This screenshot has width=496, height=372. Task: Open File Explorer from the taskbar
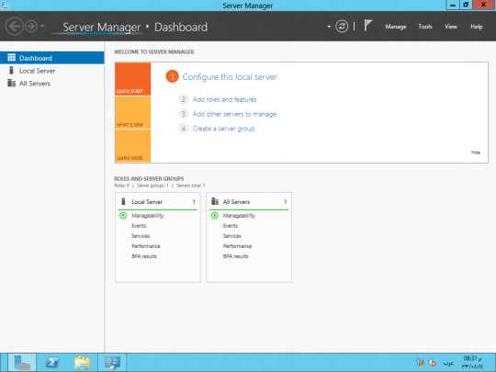pos(83,363)
